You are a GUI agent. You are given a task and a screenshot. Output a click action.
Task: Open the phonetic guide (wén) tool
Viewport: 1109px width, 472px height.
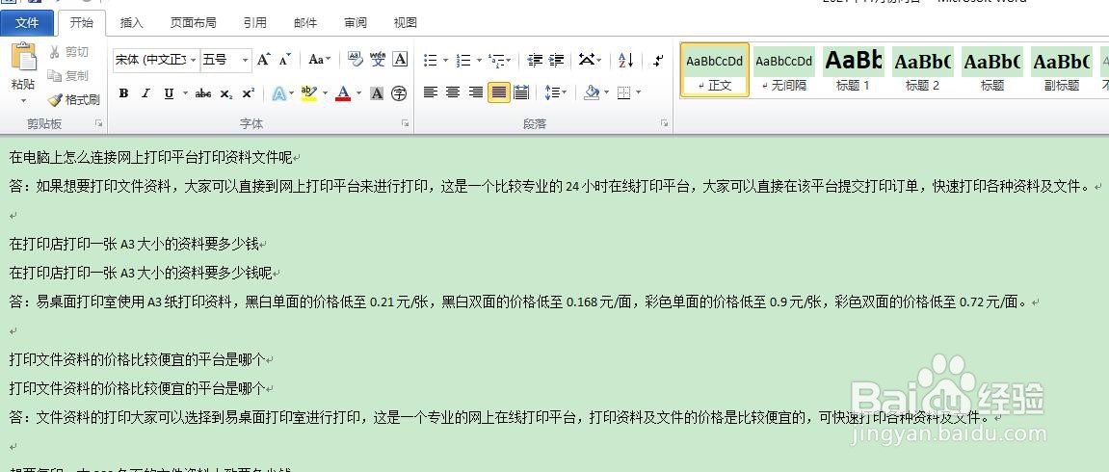(378, 60)
